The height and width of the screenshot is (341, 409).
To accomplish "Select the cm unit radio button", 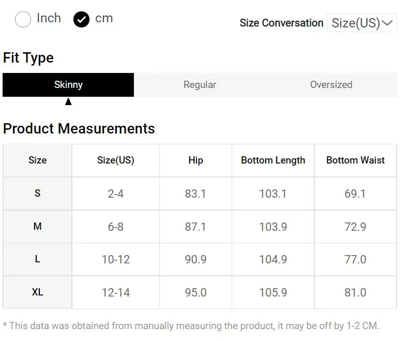I will (x=82, y=20).
